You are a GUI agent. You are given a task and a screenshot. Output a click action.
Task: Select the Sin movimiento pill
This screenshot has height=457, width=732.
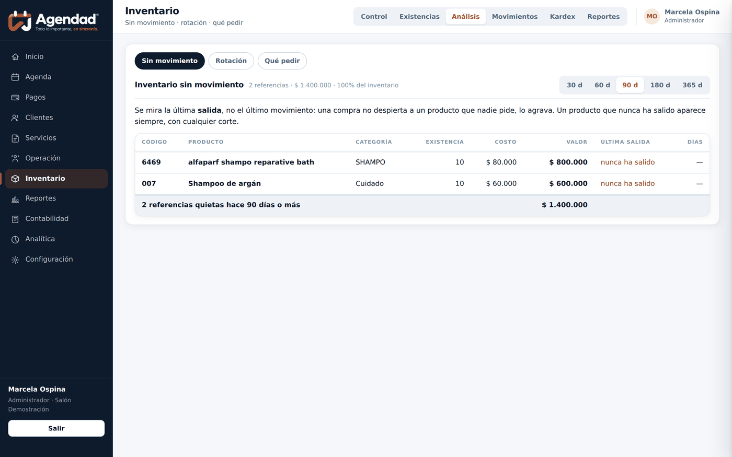pyautogui.click(x=170, y=61)
